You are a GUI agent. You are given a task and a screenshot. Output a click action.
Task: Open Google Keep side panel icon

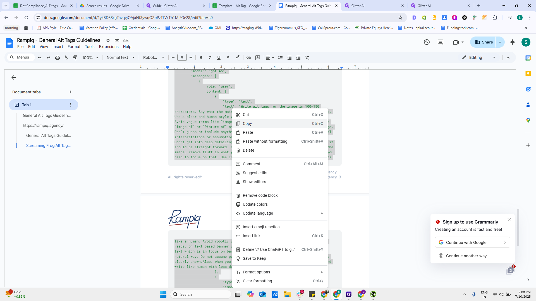[x=528, y=74]
